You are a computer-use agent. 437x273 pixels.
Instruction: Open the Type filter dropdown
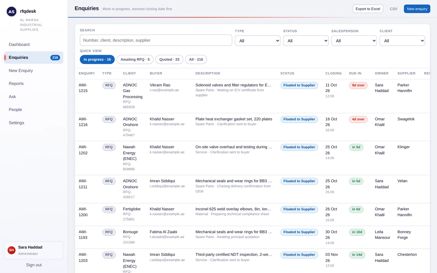click(x=258, y=41)
